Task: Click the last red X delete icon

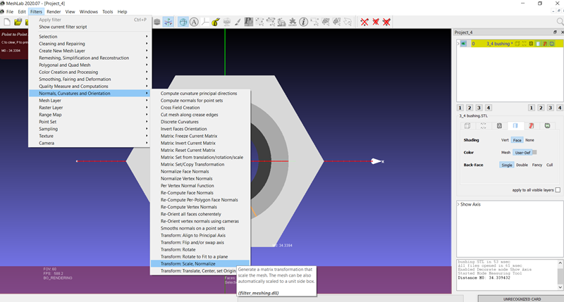Action: [386, 23]
